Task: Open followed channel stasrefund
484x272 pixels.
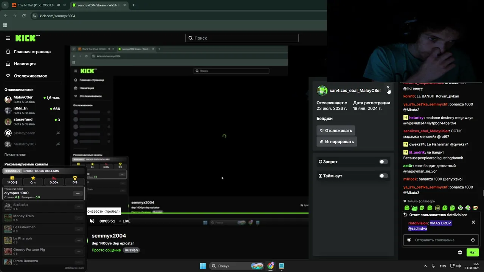Action: 32,122
